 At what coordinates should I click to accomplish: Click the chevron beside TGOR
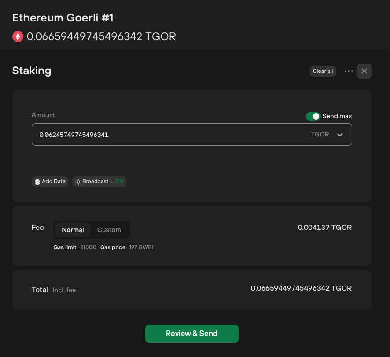[340, 135]
